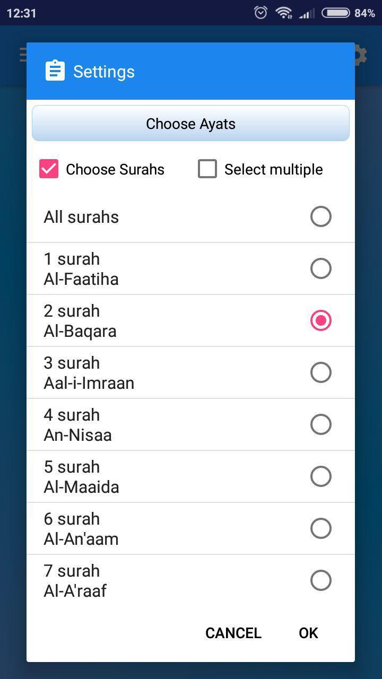Select the All surahs option

[320, 216]
